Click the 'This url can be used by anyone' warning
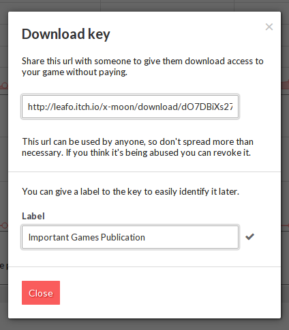 click(x=138, y=147)
